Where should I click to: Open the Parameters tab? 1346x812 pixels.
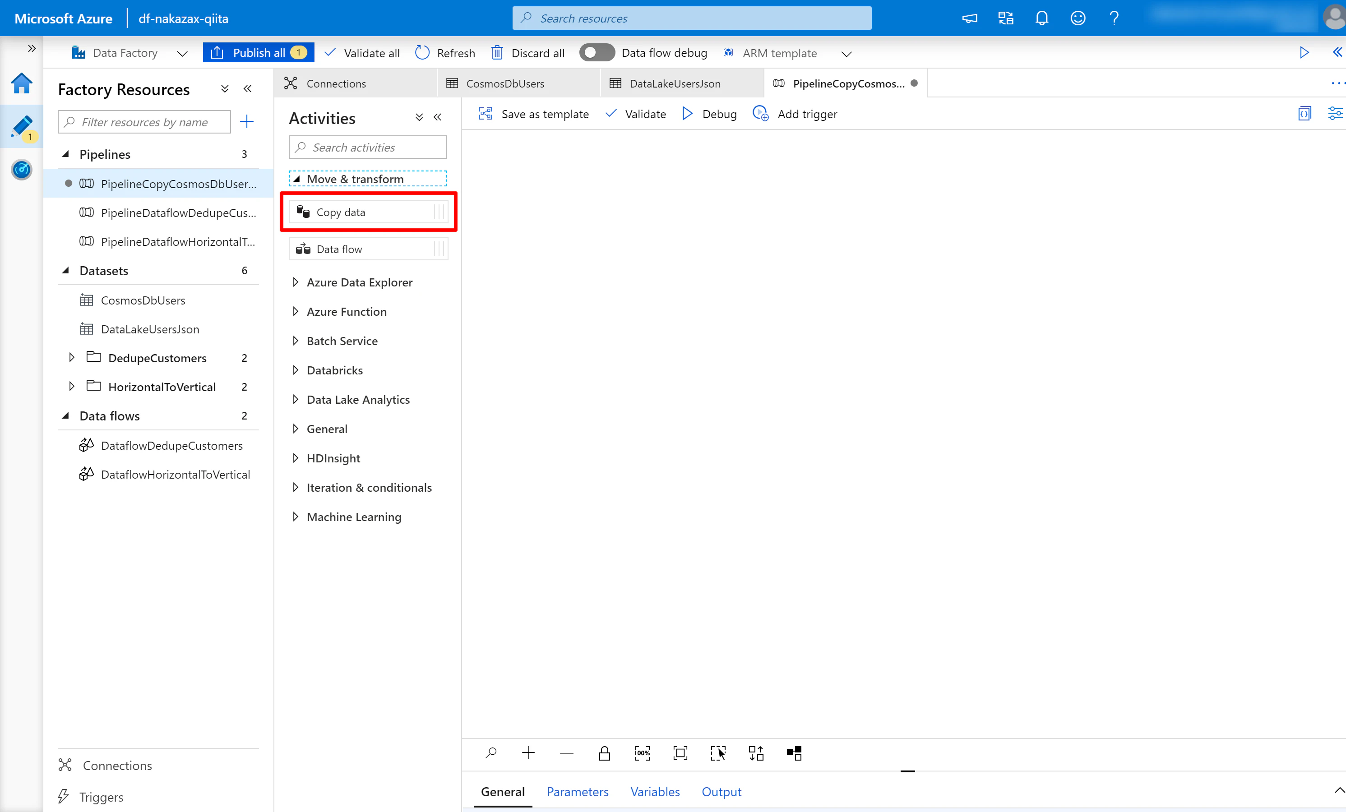click(x=578, y=792)
